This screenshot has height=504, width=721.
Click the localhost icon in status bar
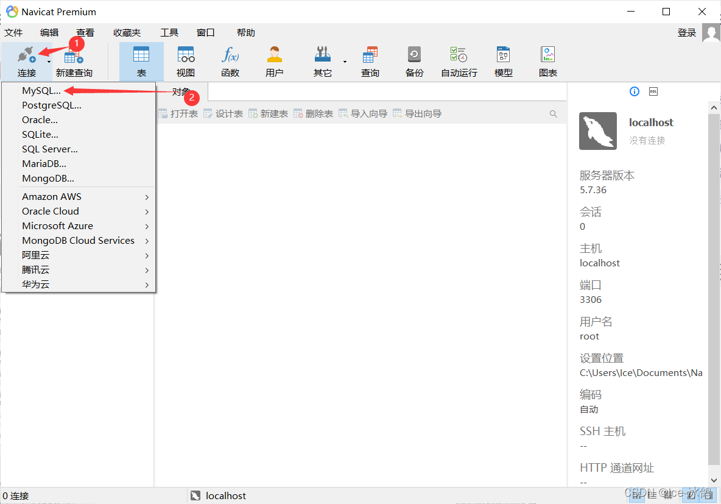click(195, 495)
